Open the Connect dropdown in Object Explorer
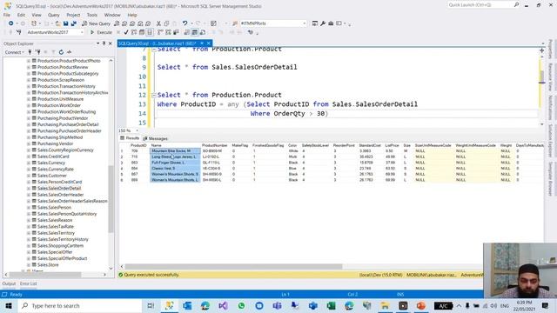557x313 pixels. tap(14, 52)
